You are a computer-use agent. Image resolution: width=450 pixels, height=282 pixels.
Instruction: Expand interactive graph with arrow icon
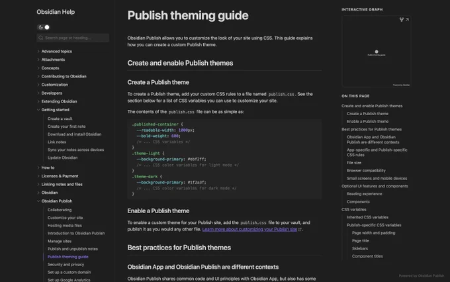tap(407, 19)
